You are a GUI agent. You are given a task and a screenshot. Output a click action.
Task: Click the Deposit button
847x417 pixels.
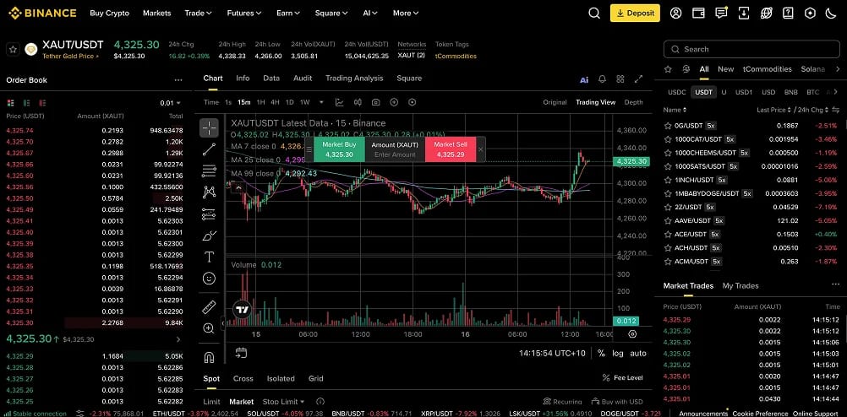[x=635, y=14]
